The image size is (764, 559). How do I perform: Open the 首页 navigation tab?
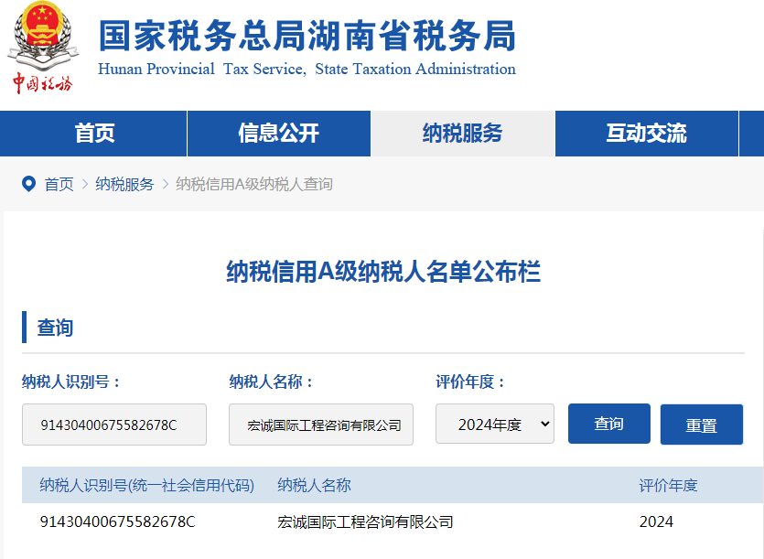tap(93, 134)
